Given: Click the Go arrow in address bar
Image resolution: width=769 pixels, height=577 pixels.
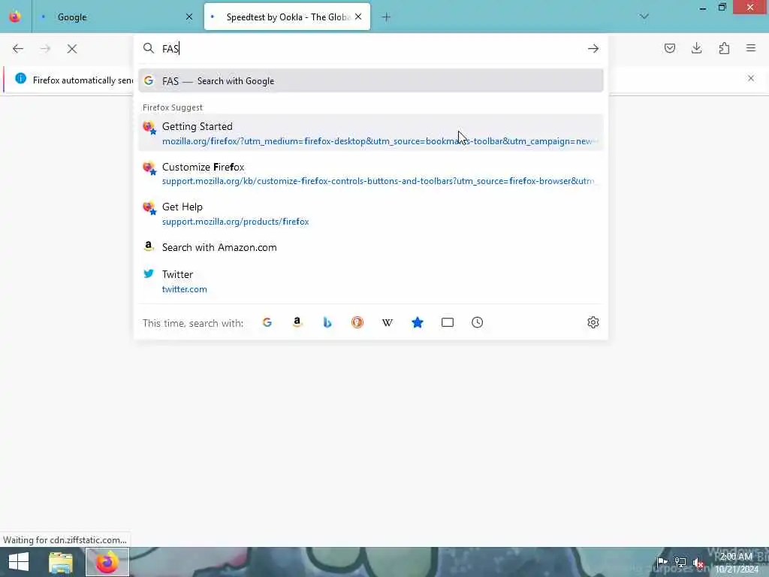Looking at the screenshot, I should (x=593, y=49).
